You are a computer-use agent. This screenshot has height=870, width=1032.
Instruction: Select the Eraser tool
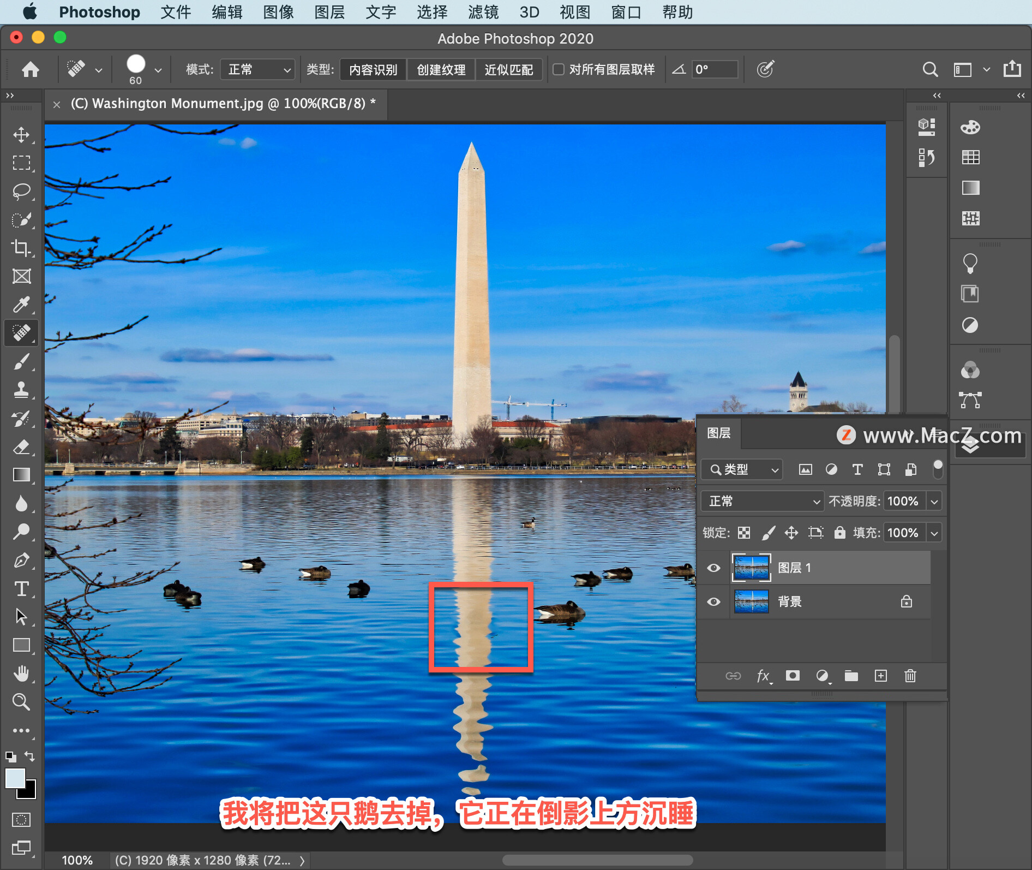[21, 446]
